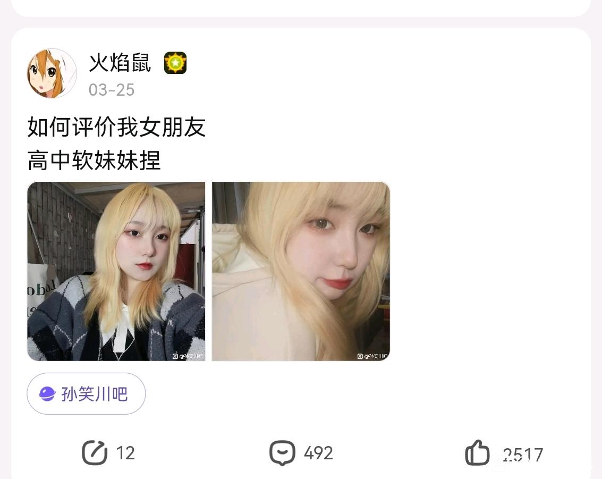Tap the previous post card at top
602x479 pixels.
301,7
